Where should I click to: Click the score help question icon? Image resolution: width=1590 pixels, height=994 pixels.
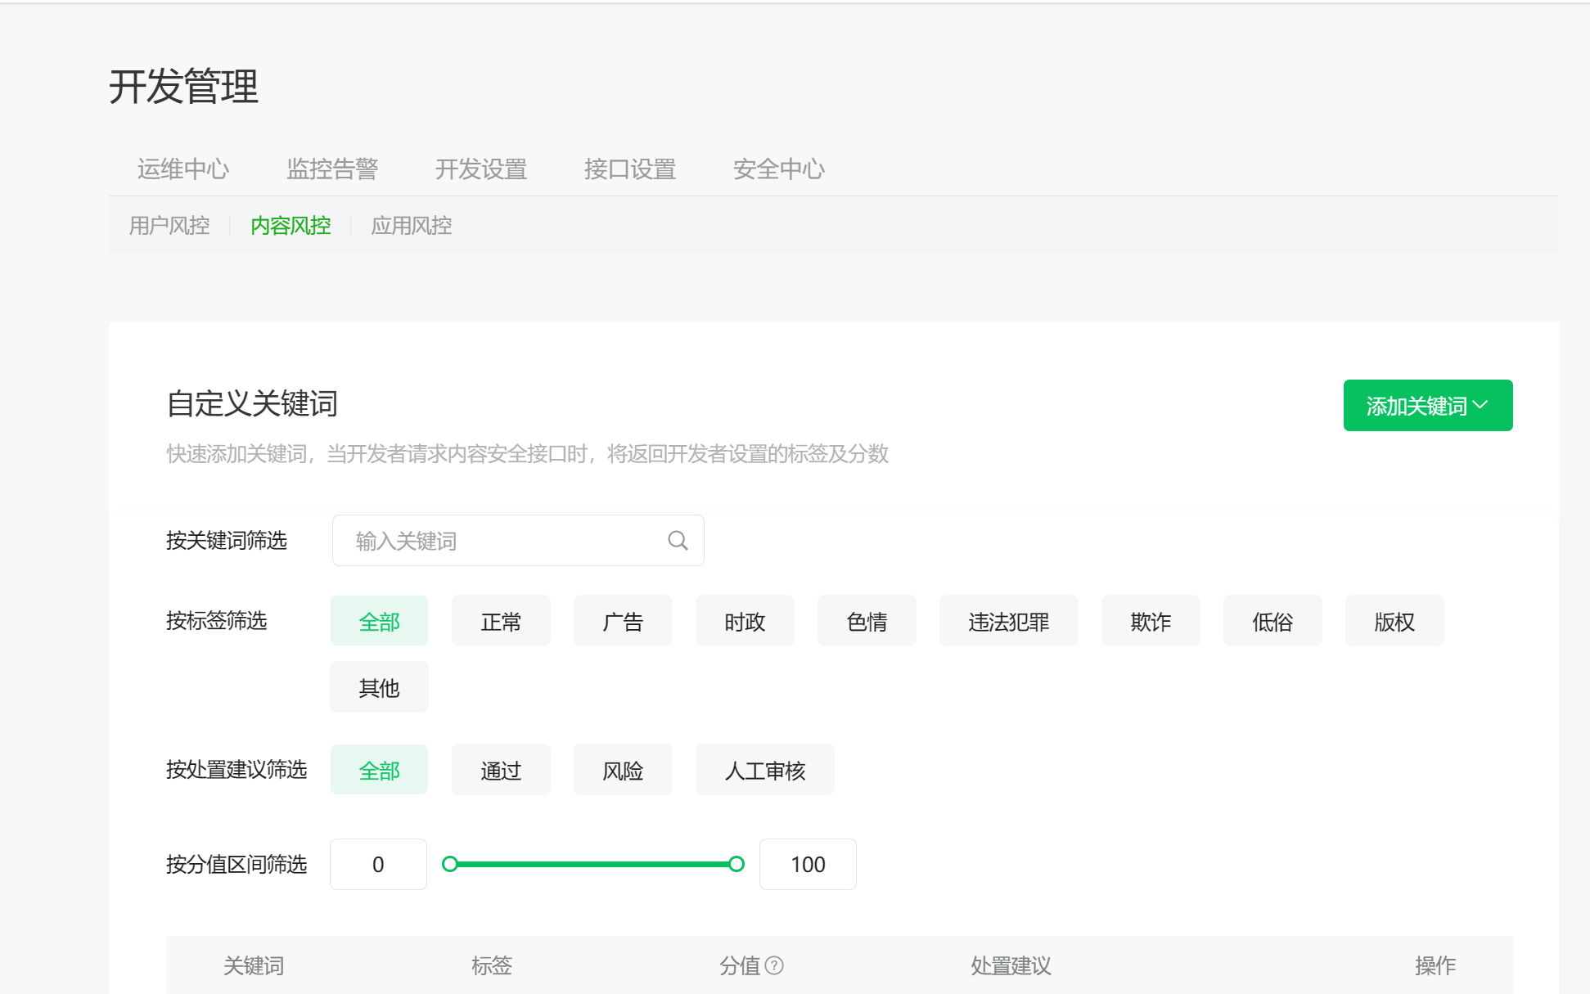click(774, 965)
